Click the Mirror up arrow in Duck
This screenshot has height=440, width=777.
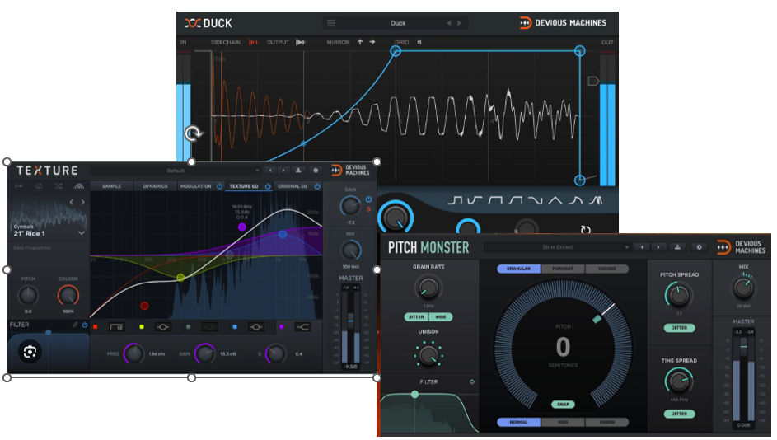coord(360,42)
